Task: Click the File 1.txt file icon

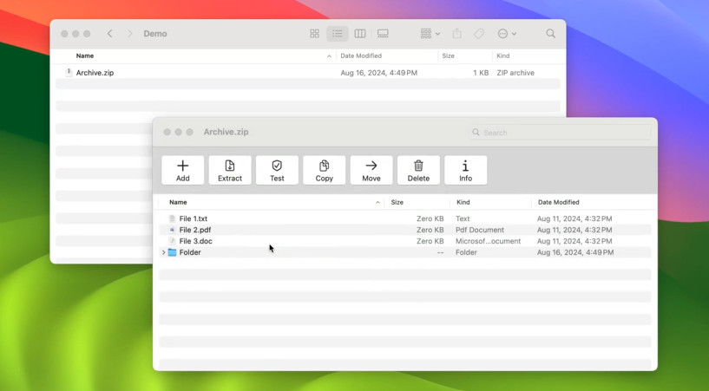Action: [x=172, y=218]
